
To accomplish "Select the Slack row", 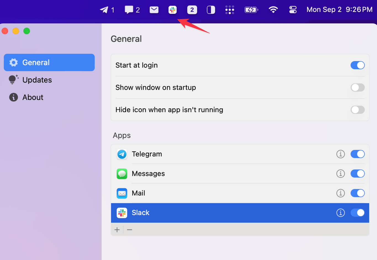I will (x=240, y=213).
